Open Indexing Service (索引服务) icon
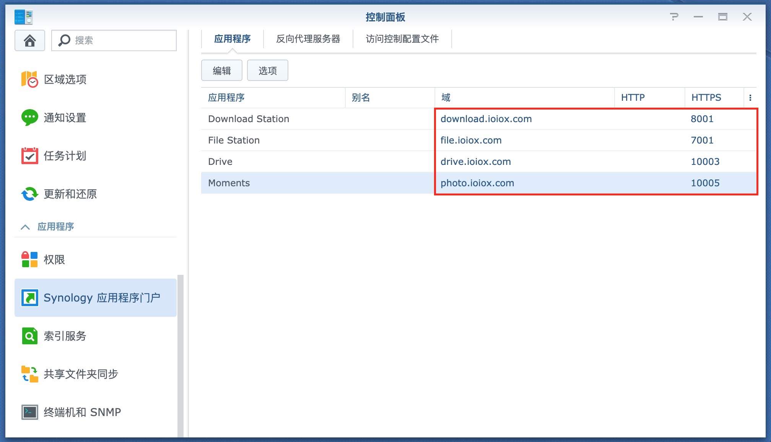 29,336
